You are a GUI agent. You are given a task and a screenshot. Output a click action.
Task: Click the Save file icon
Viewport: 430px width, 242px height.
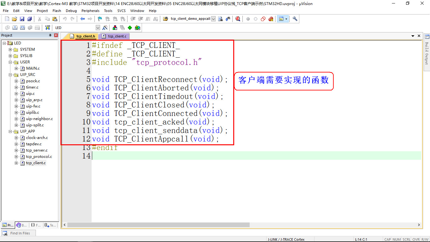tap(22, 19)
